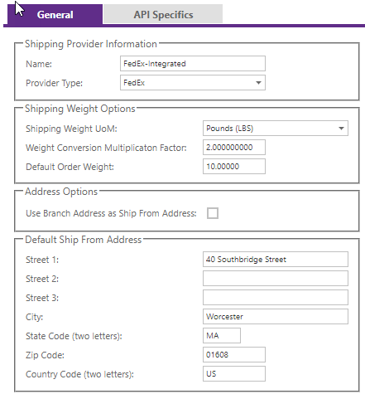The image size is (365, 394).
Task: Select the General tab
Action: pos(55,14)
